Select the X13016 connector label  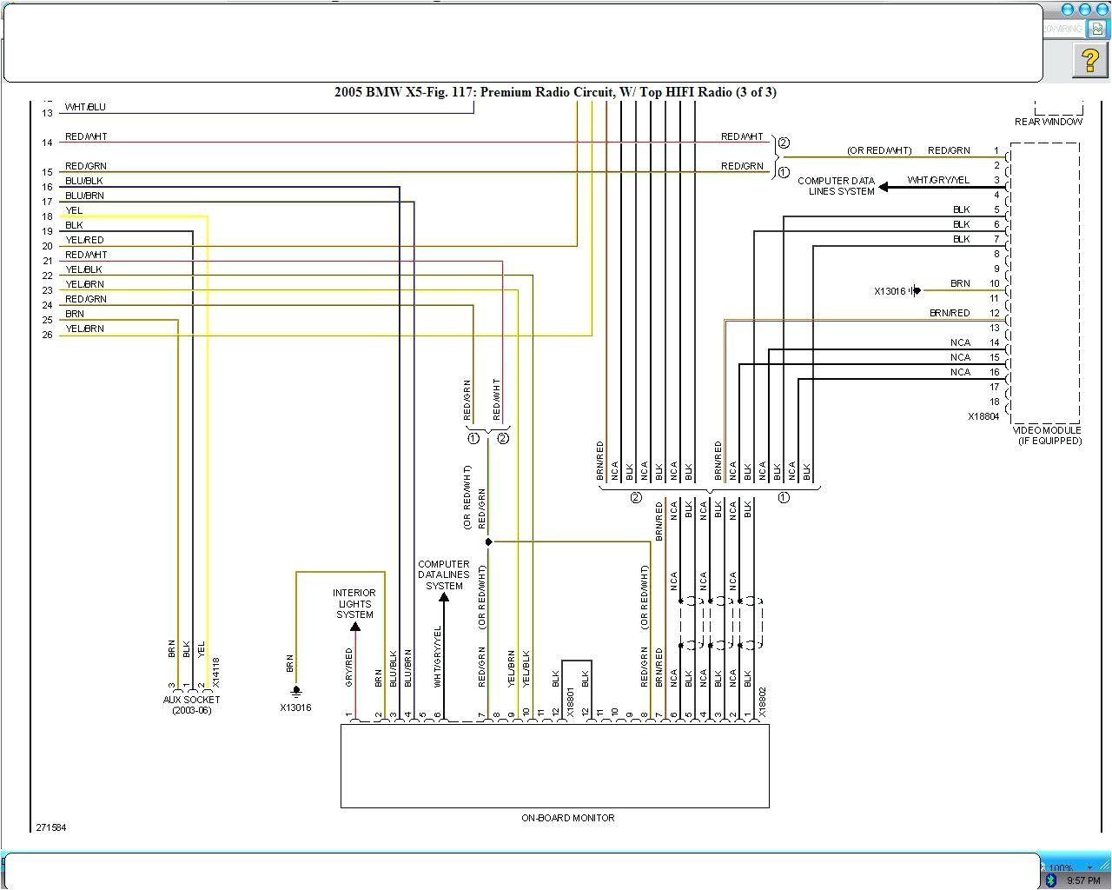point(296,707)
